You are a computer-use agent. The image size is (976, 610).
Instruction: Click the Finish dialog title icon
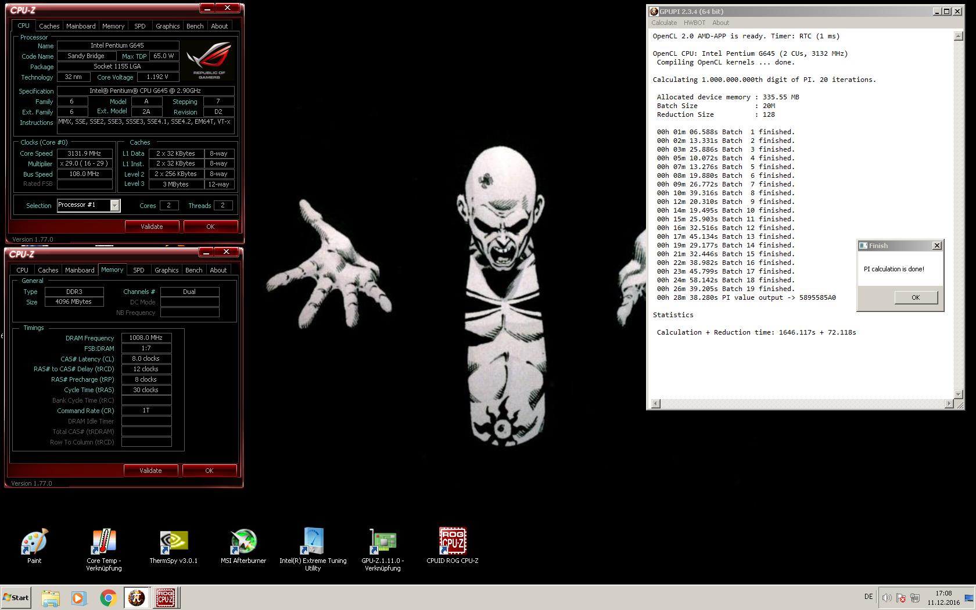coord(863,246)
